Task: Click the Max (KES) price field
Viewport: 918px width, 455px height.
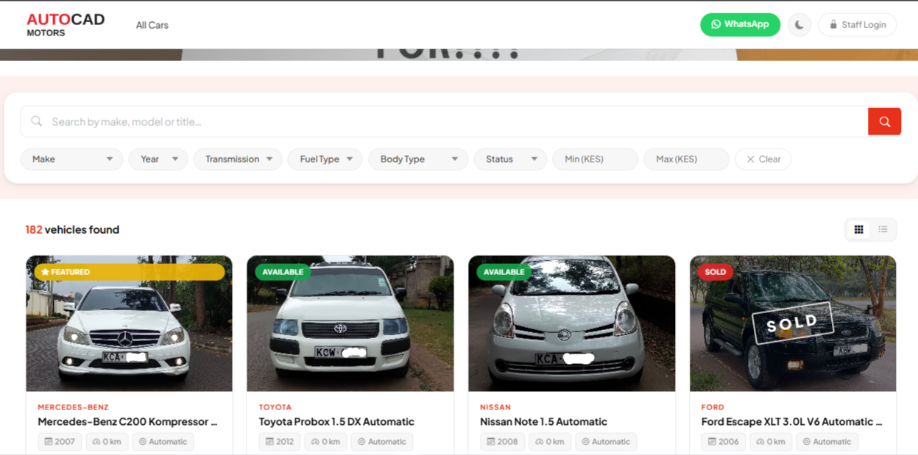Action: click(x=687, y=159)
